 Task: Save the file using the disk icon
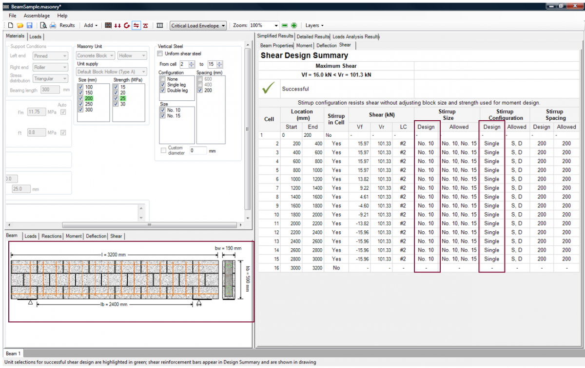(29, 25)
